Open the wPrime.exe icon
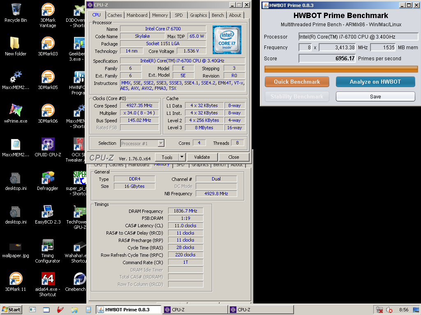Image resolution: width=421 pixels, height=315 pixels. [16, 114]
